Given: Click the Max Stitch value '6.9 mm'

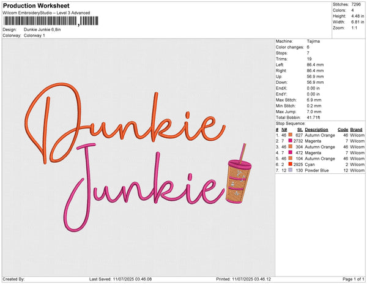Looking at the screenshot, I should coord(314,100).
